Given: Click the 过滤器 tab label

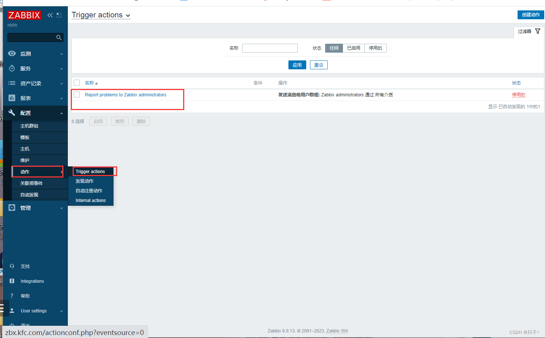Looking at the screenshot, I should click(524, 32).
